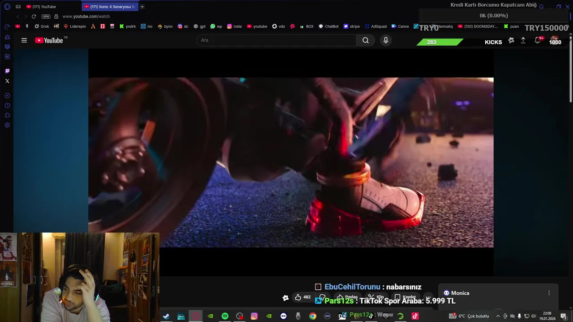Open history clock icon in sidebar
573x322 pixels.
point(7,106)
